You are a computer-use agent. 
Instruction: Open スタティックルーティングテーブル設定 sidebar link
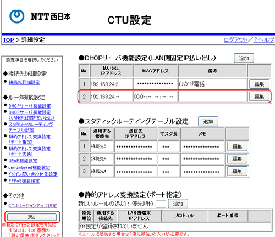[31, 127]
